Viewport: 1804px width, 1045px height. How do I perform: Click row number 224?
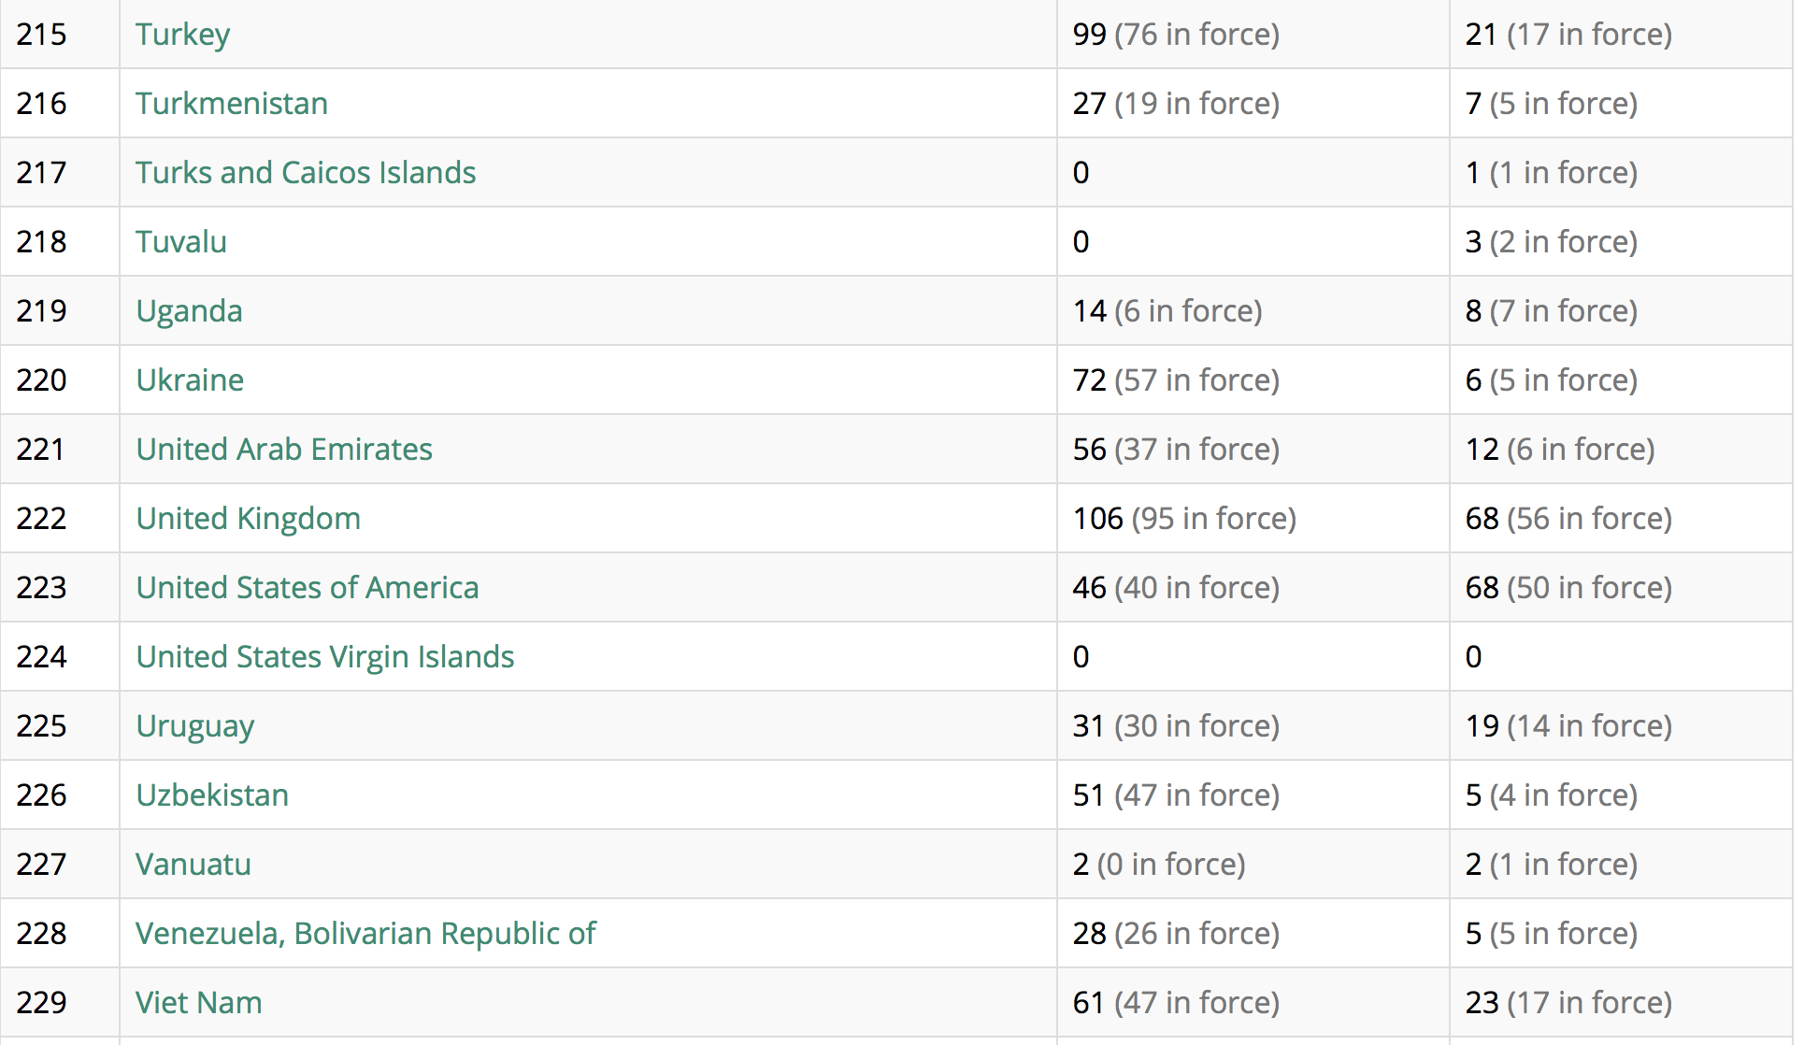41,657
